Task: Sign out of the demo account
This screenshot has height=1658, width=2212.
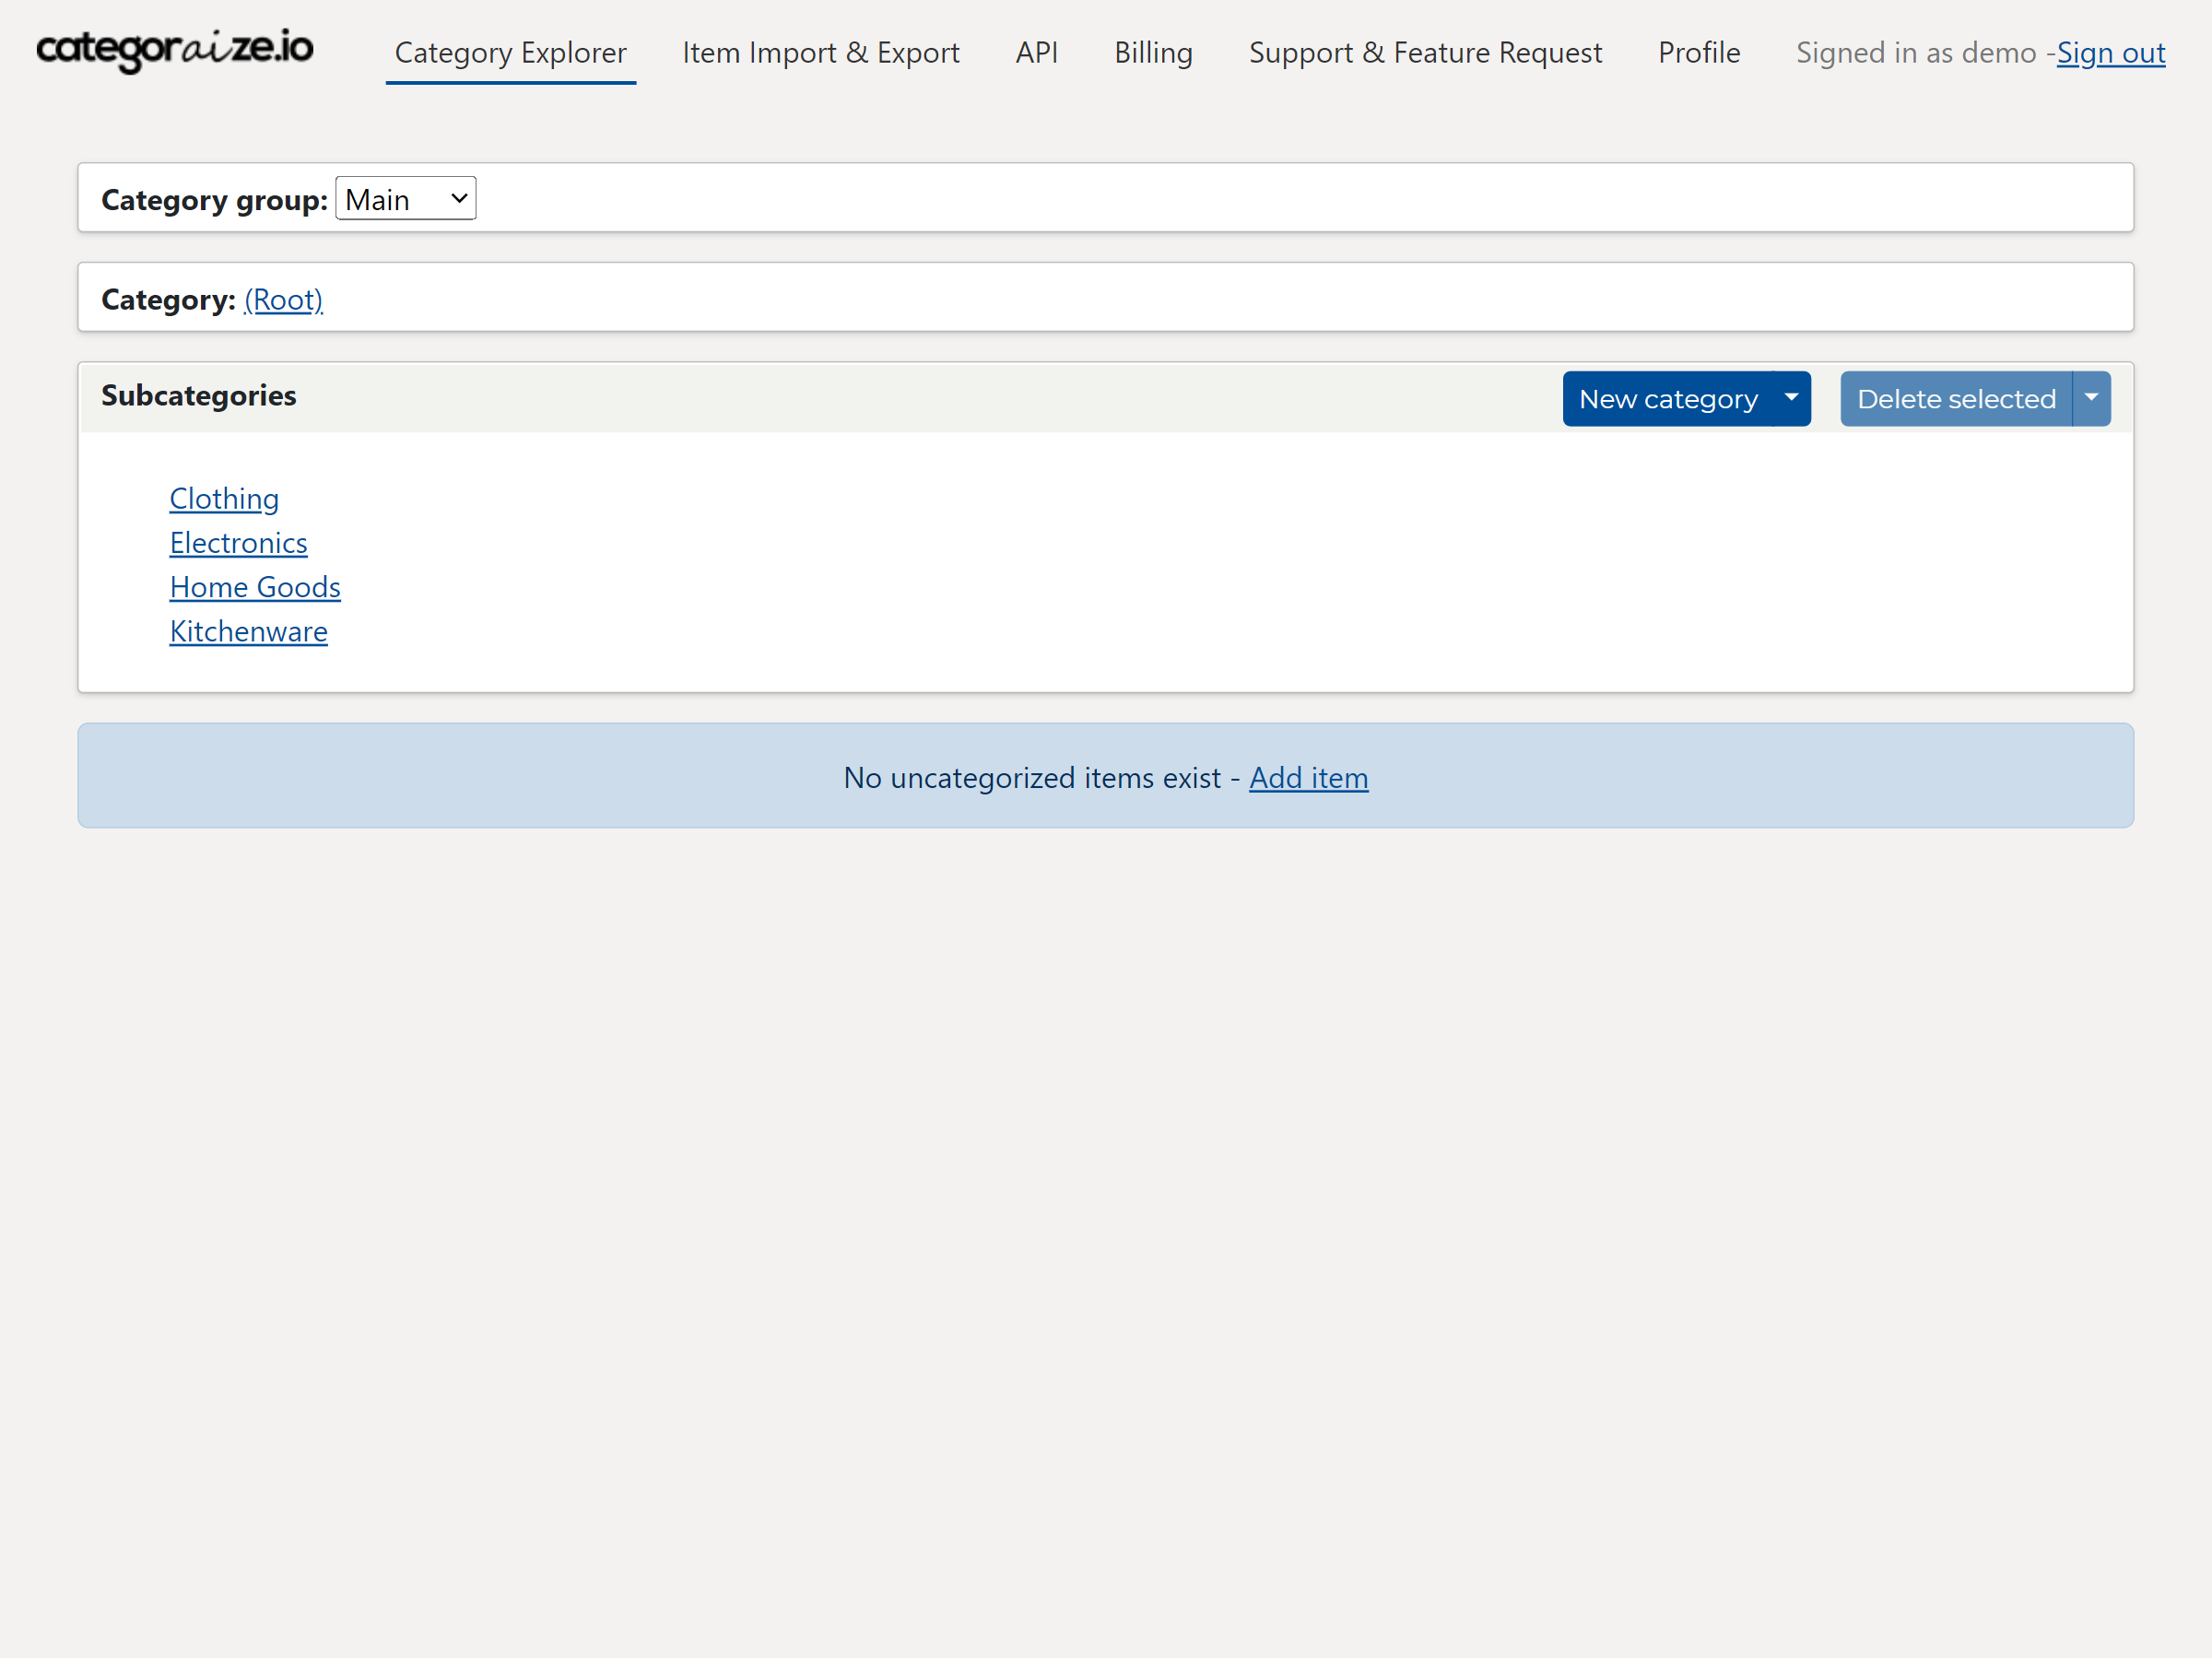Action: (x=2110, y=53)
